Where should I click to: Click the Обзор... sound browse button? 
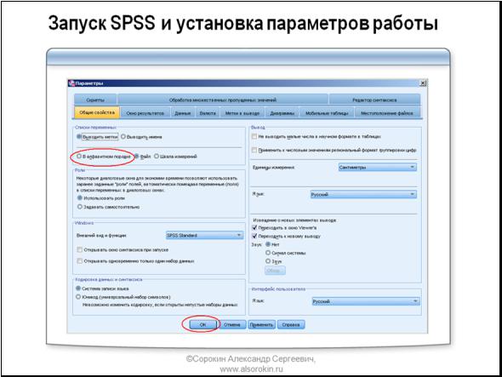click(x=275, y=271)
